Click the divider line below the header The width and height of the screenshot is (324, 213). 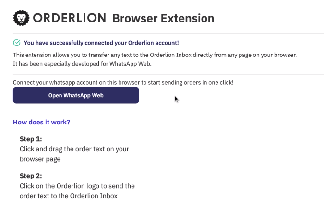tap(168, 33)
